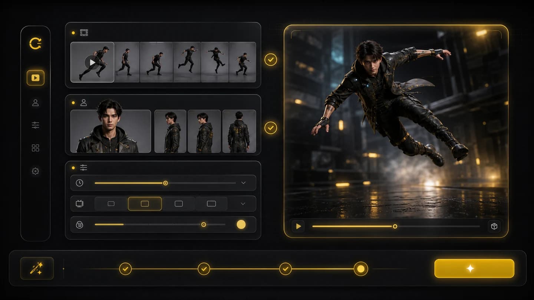Open the person profile icon in the sidebar
Screen dimensions: 534x300
point(35,103)
